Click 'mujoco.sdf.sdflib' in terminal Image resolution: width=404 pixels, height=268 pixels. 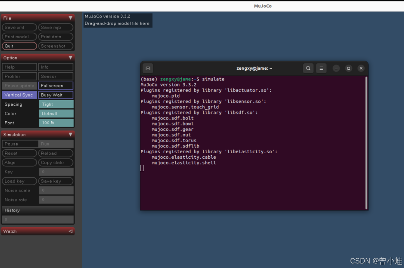pyautogui.click(x=175, y=146)
